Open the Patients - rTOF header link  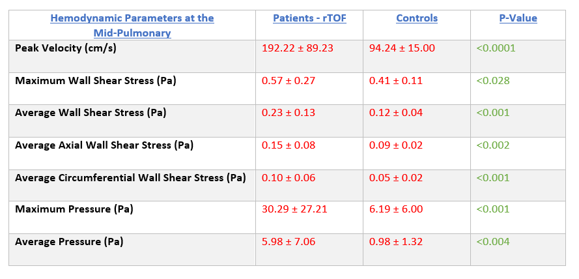pyautogui.click(x=309, y=18)
